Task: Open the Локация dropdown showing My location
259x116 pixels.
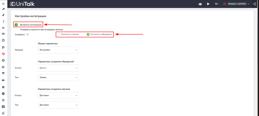Action: pyautogui.click(x=58, y=50)
